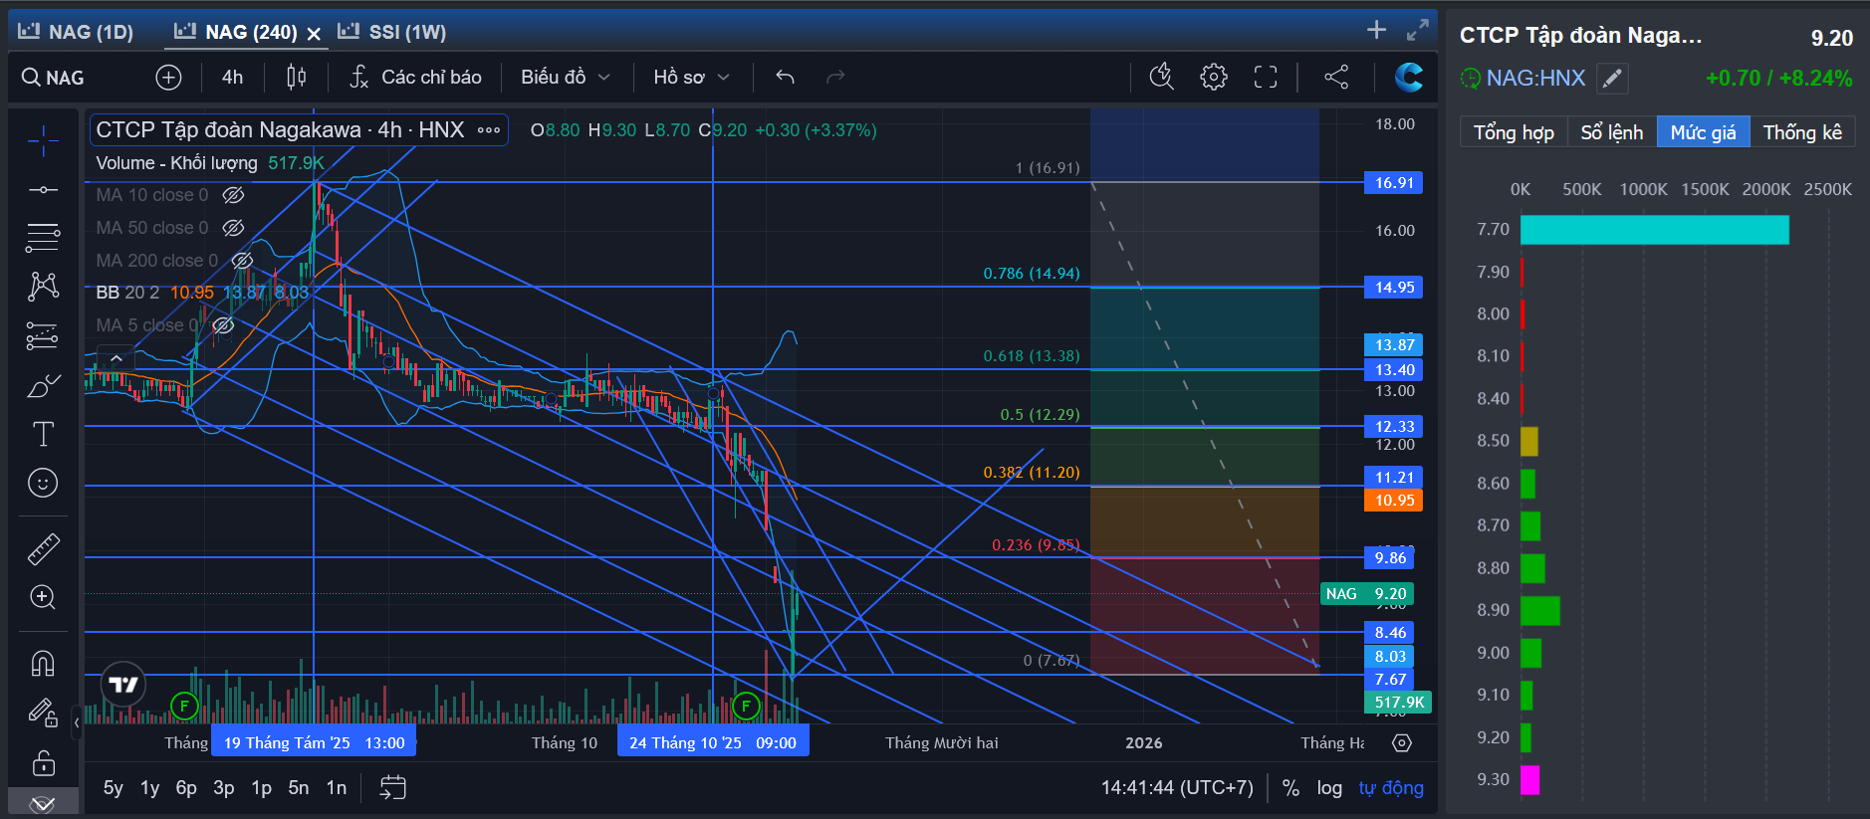Expand the chart panel with arrows icon
Screen dimensions: 1870x819
[1418, 31]
